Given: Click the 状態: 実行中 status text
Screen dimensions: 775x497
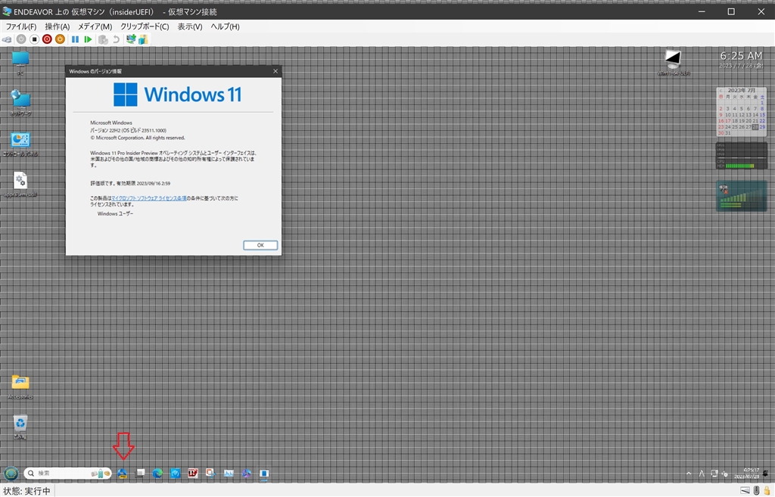Looking at the screenshot, I should [x=26, y=491].
